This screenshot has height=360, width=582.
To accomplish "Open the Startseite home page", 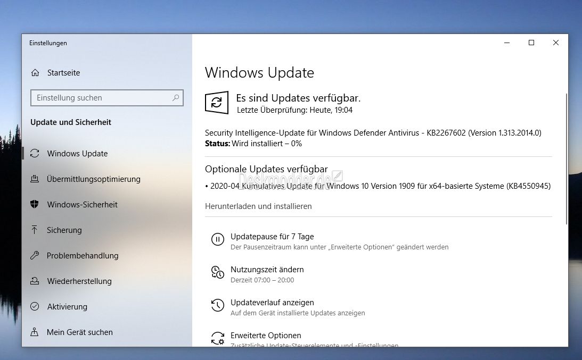I will point(63,73).
